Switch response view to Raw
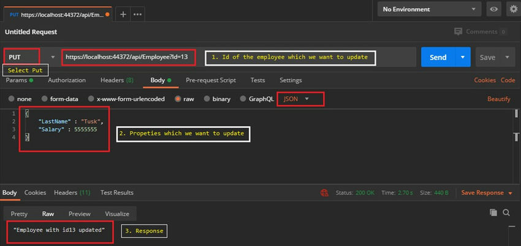Viewport: 521px width, 246px height. tap(48, 213)
